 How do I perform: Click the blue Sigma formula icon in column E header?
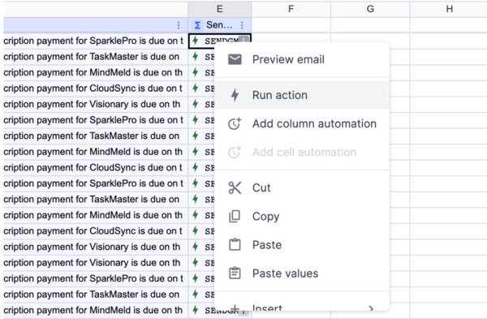coord(197,25)
